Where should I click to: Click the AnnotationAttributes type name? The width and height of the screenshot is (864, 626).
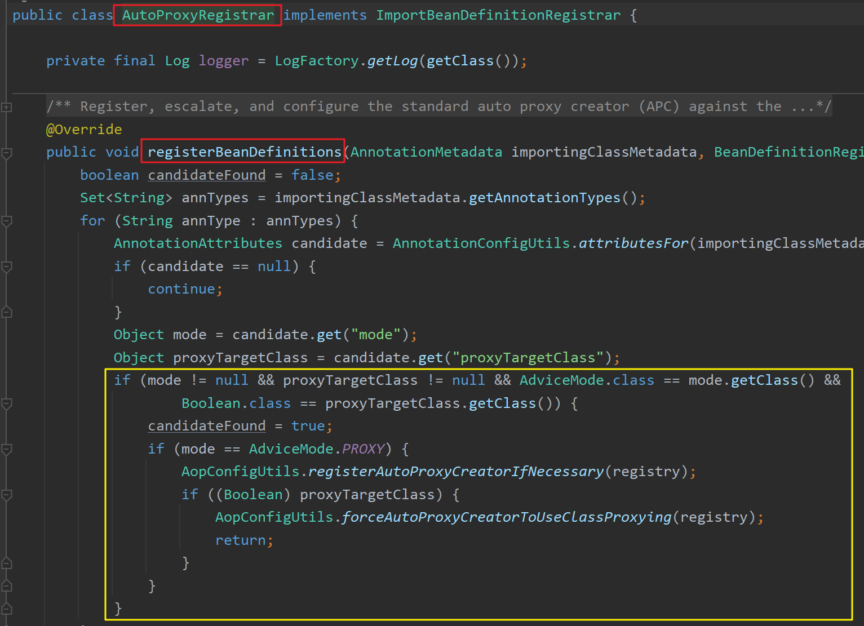198,243
